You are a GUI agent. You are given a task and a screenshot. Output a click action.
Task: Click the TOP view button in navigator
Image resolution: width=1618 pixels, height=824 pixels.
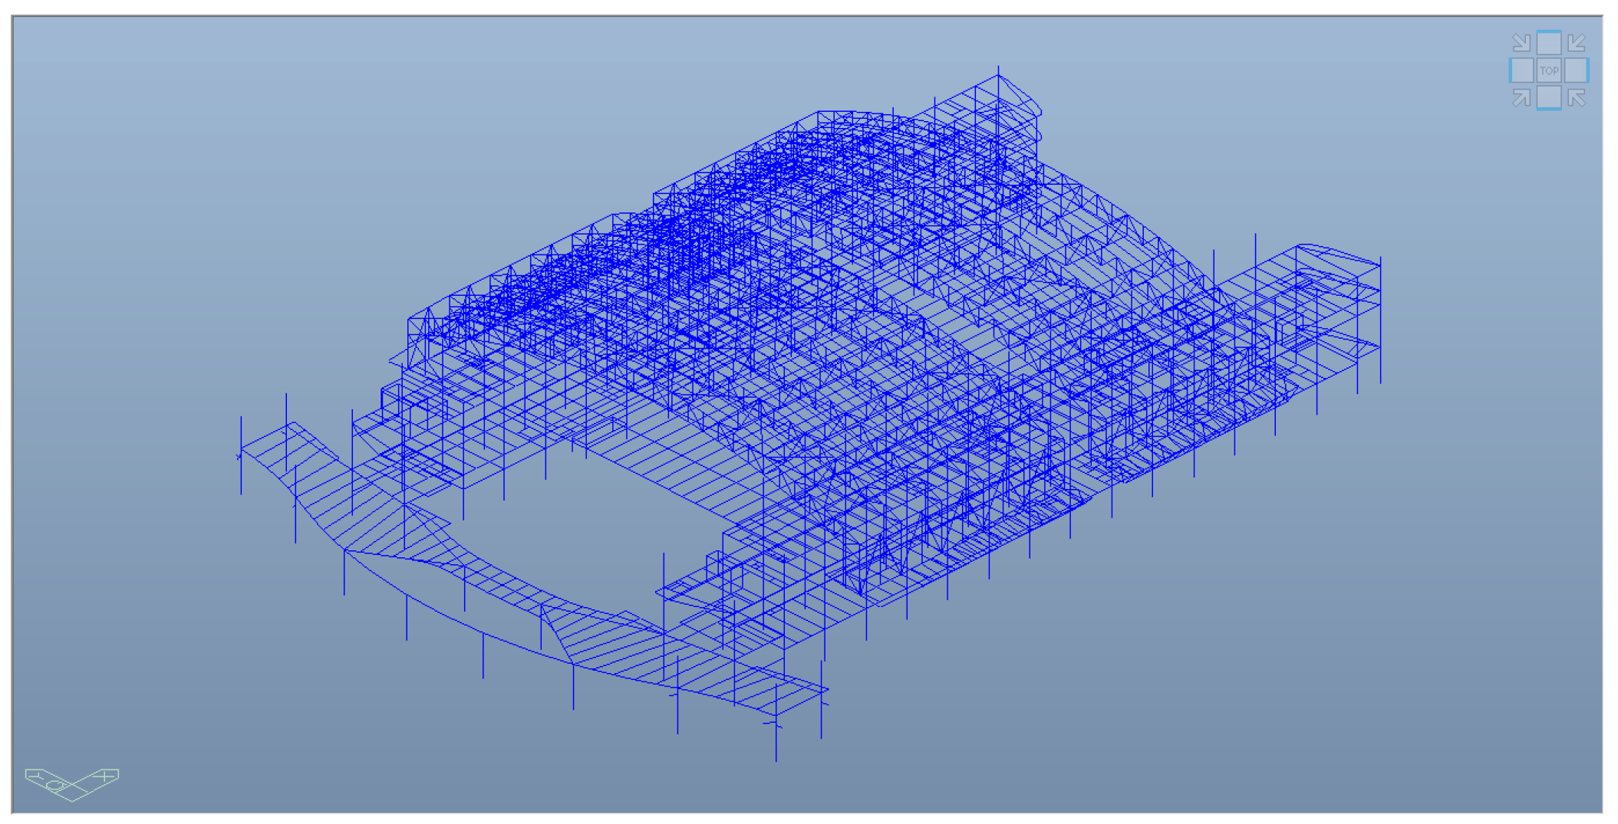coord(1548,71)
